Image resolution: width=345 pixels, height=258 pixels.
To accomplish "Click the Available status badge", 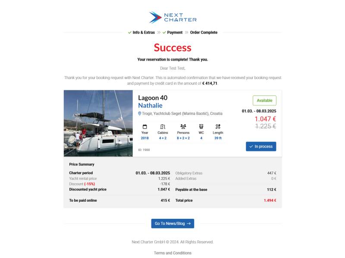I will (264, 101).
